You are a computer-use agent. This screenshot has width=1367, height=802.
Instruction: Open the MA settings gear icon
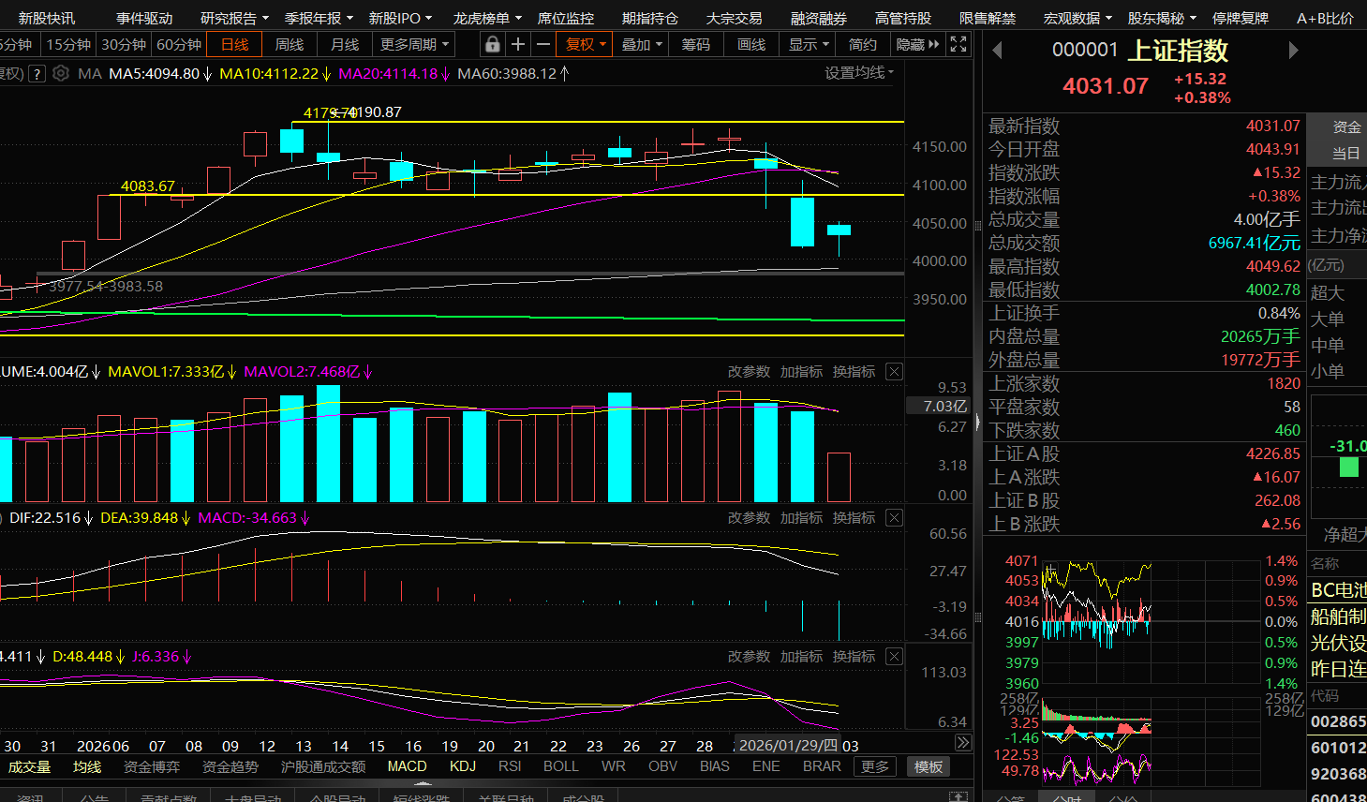pos(61,73)
